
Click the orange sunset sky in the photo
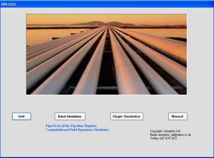pyautogui.click(x=106, y=18)
